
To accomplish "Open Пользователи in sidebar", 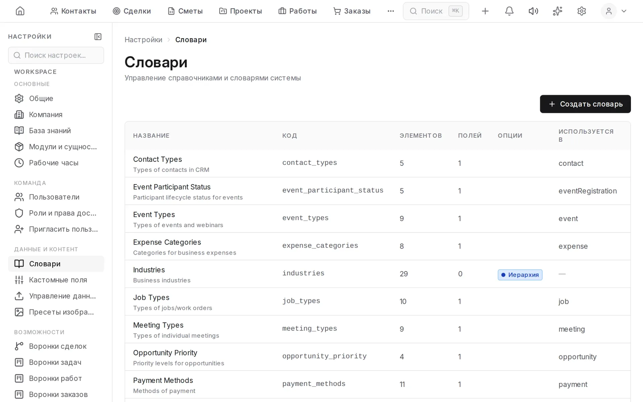I will pos(56,197).
